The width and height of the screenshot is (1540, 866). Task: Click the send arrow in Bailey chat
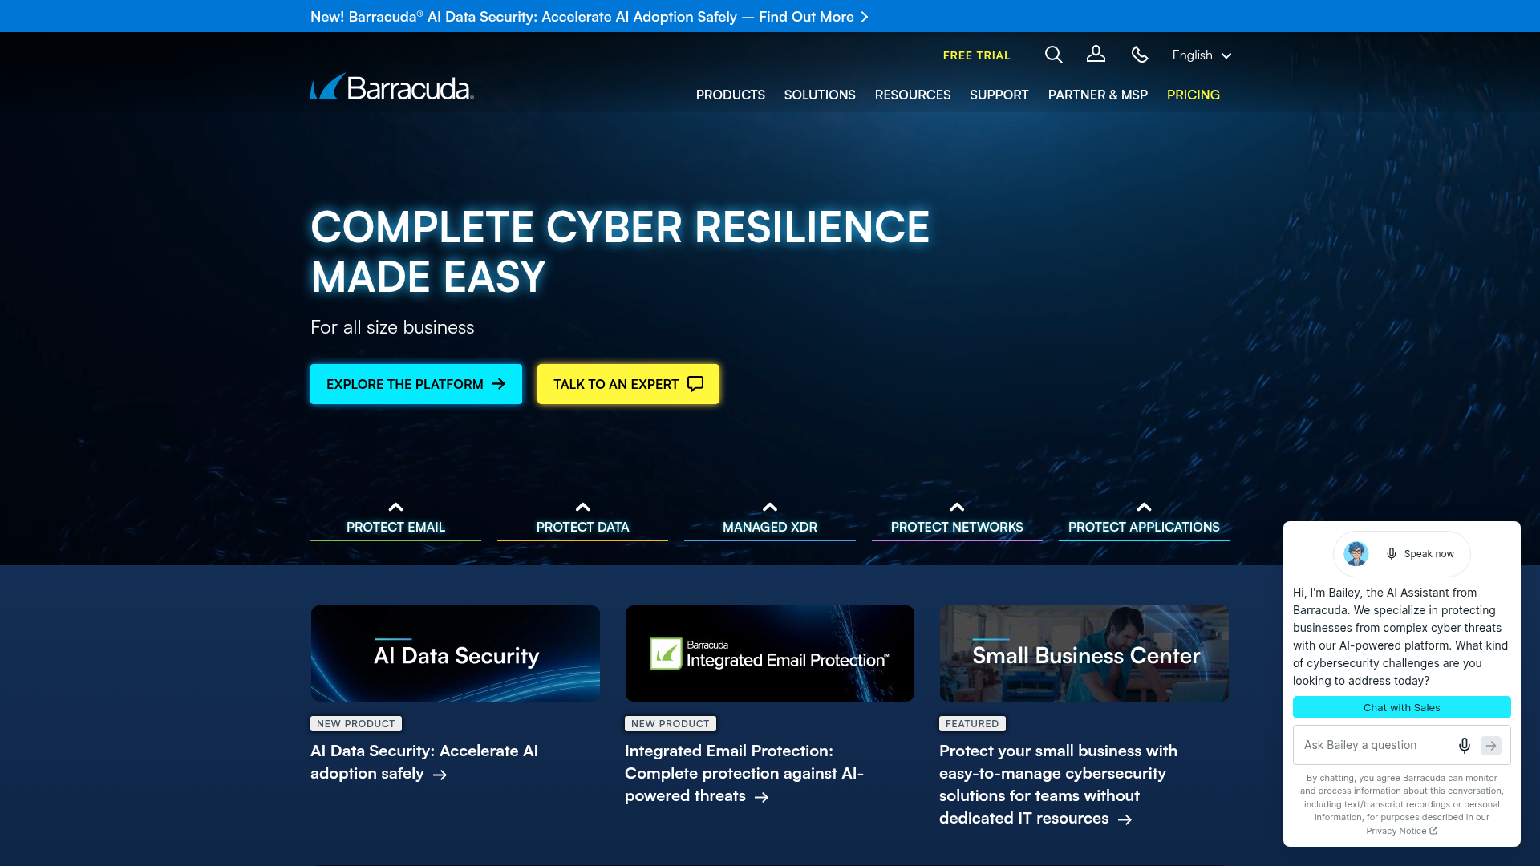pos(1491,746)
